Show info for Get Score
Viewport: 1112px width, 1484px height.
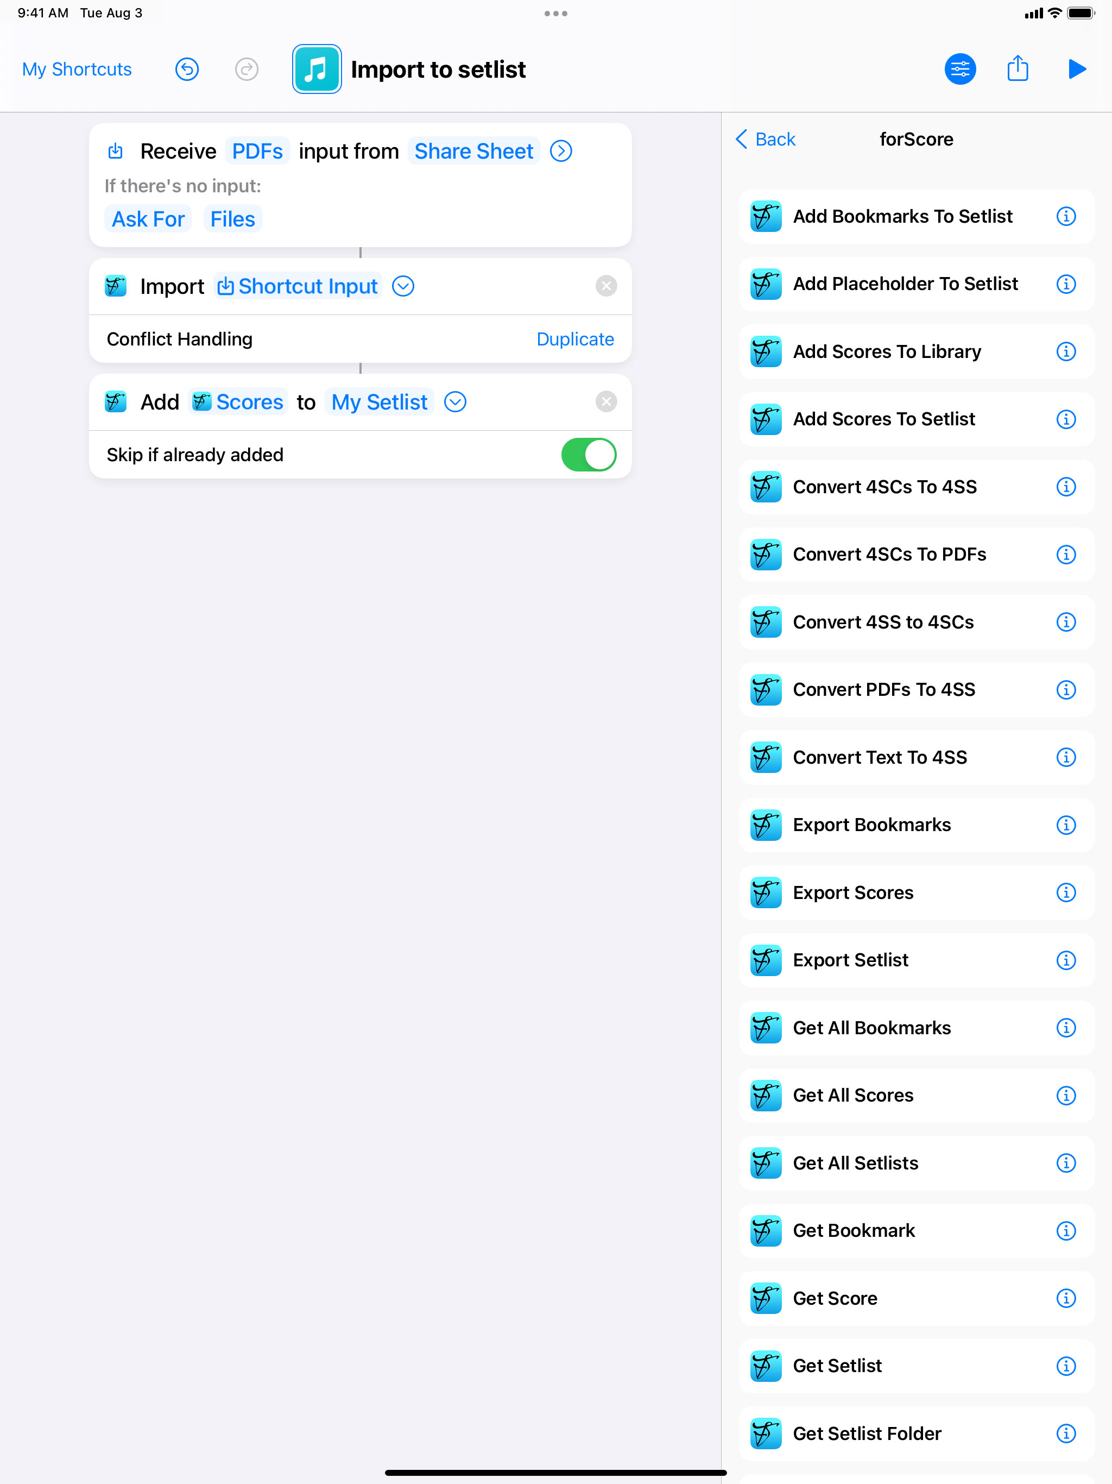pyautogui.click(x=1066, y=1298)
